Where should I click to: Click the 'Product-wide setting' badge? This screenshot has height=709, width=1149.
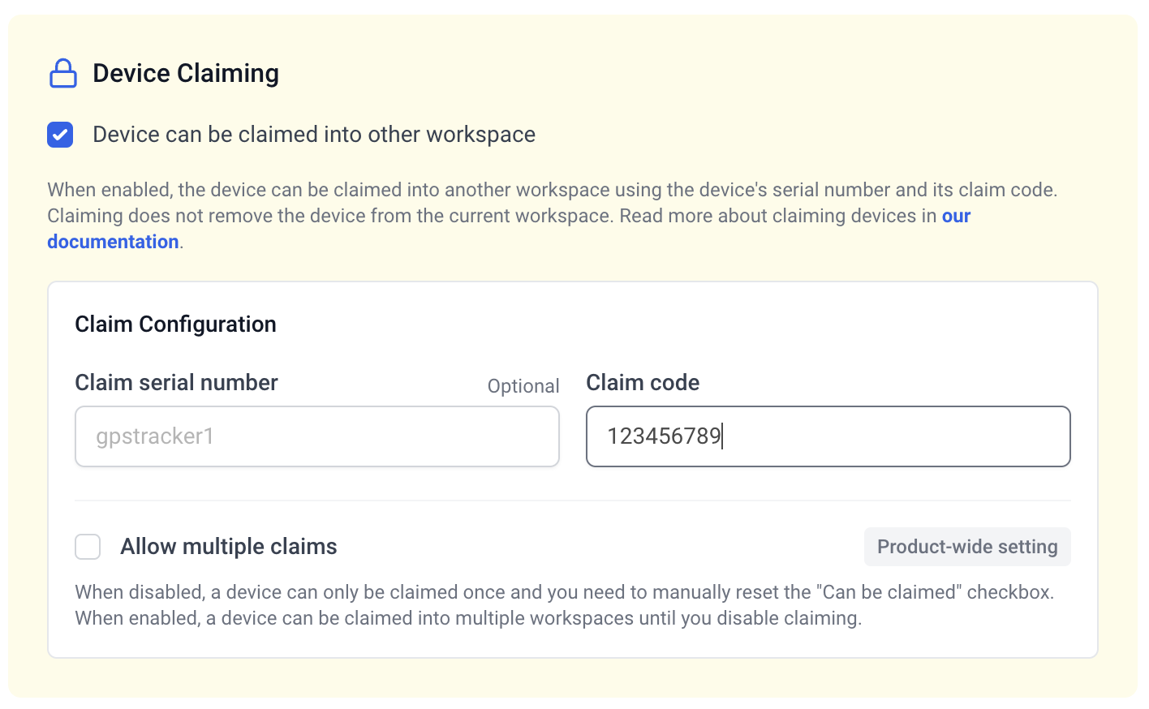(x=966, y=547)
